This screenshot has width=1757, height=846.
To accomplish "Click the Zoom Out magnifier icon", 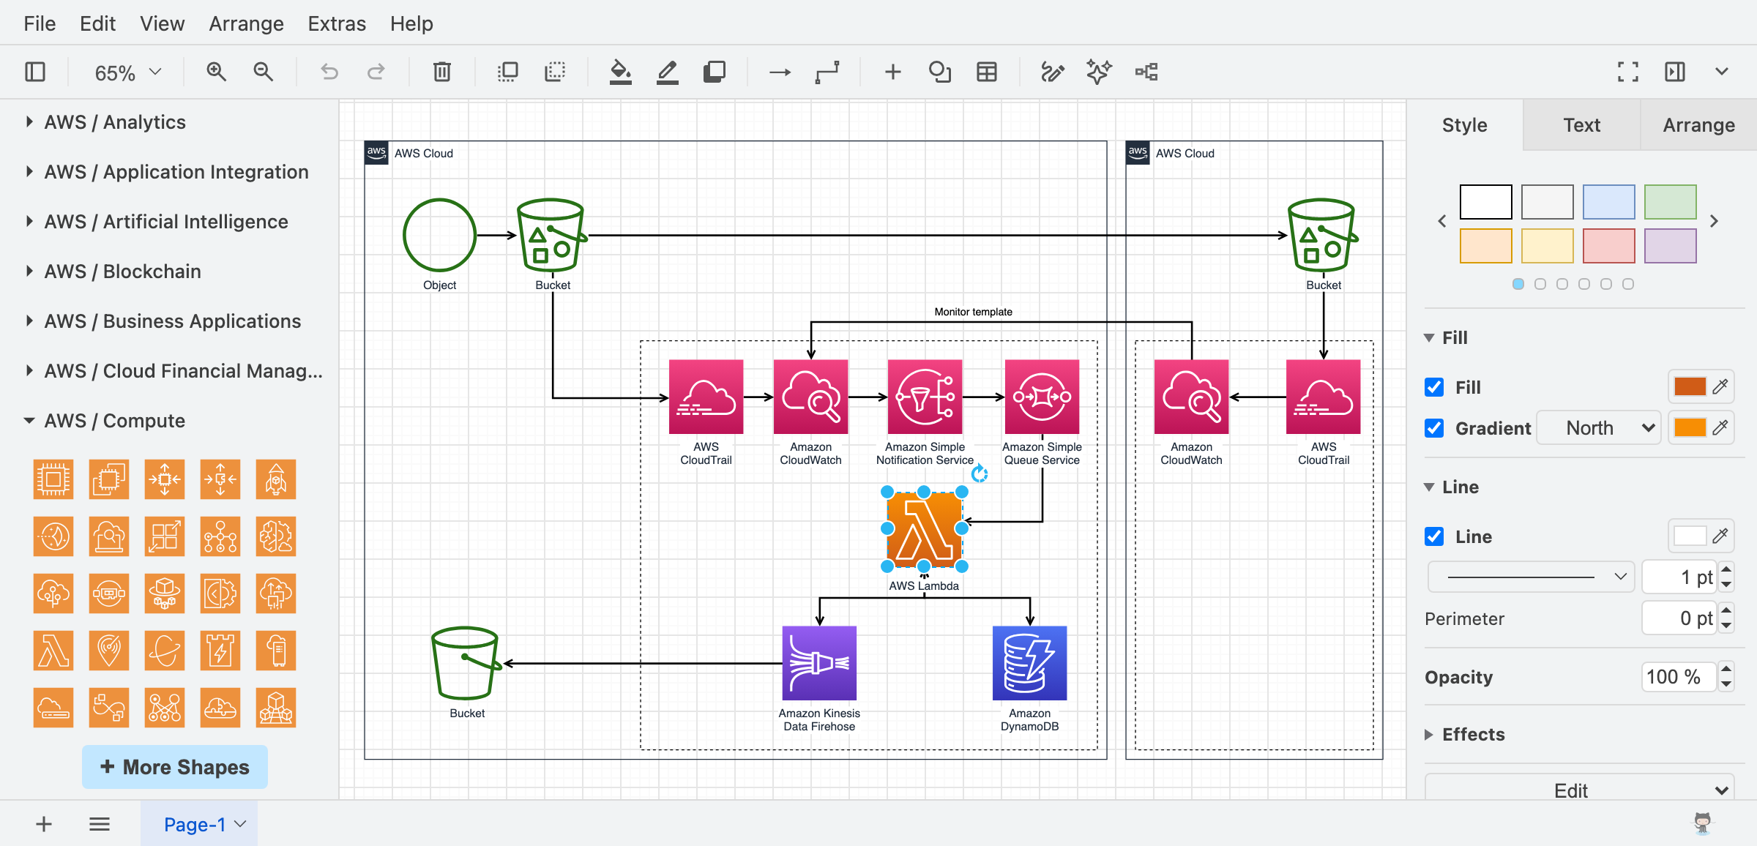I will coord(263,72).
